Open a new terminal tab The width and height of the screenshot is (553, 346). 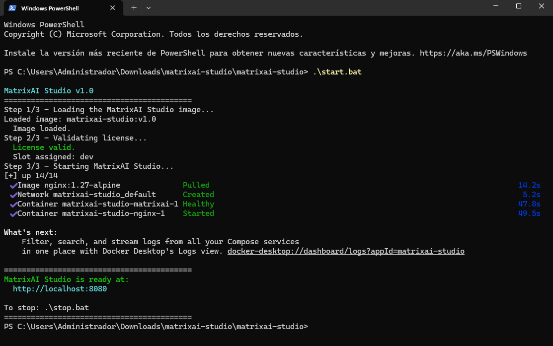pos(134,8)
